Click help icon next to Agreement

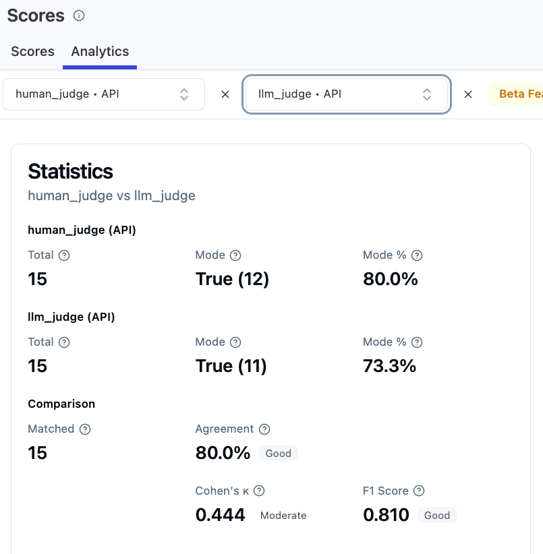tap(264, 429)
